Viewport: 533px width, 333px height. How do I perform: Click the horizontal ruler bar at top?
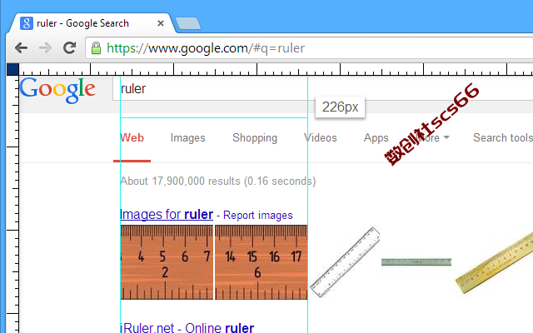click(x=276, y=69)
